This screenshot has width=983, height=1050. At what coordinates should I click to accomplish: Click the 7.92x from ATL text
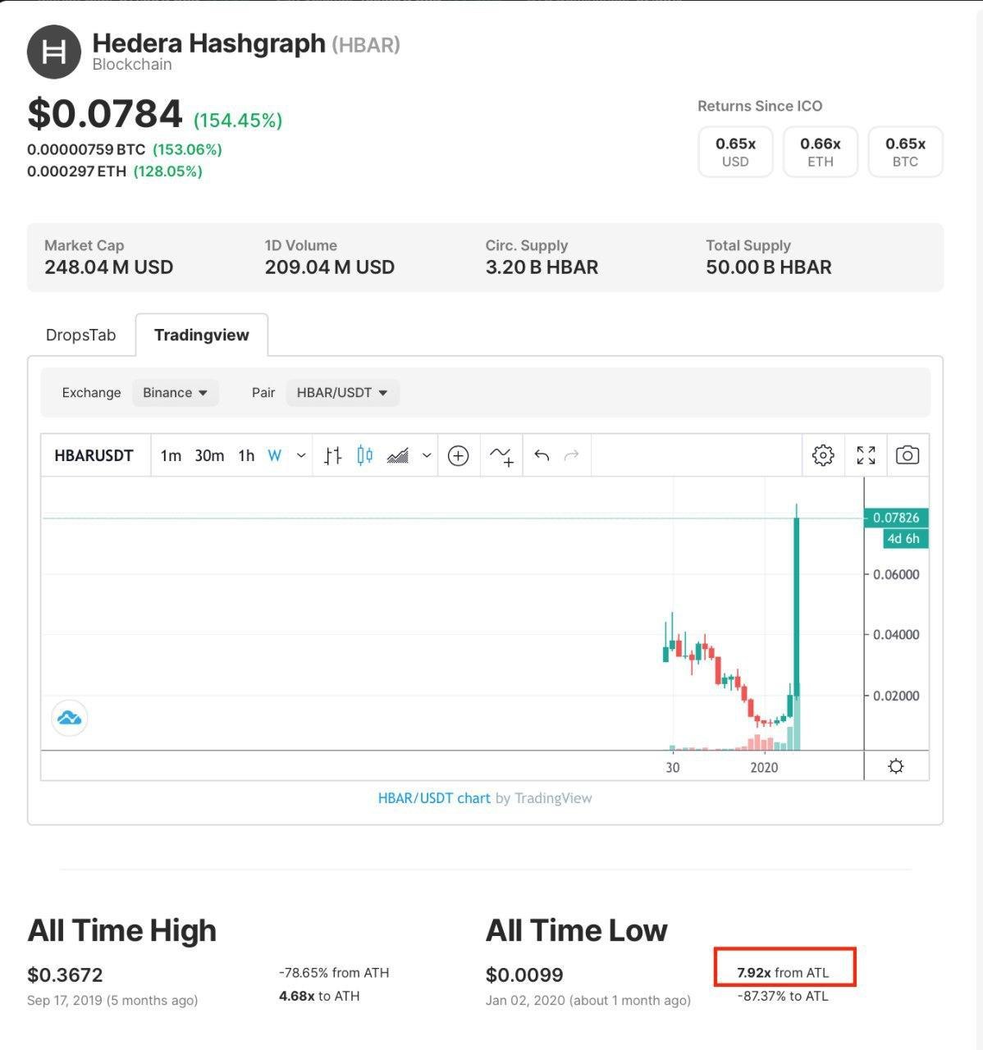pos(783,973)
